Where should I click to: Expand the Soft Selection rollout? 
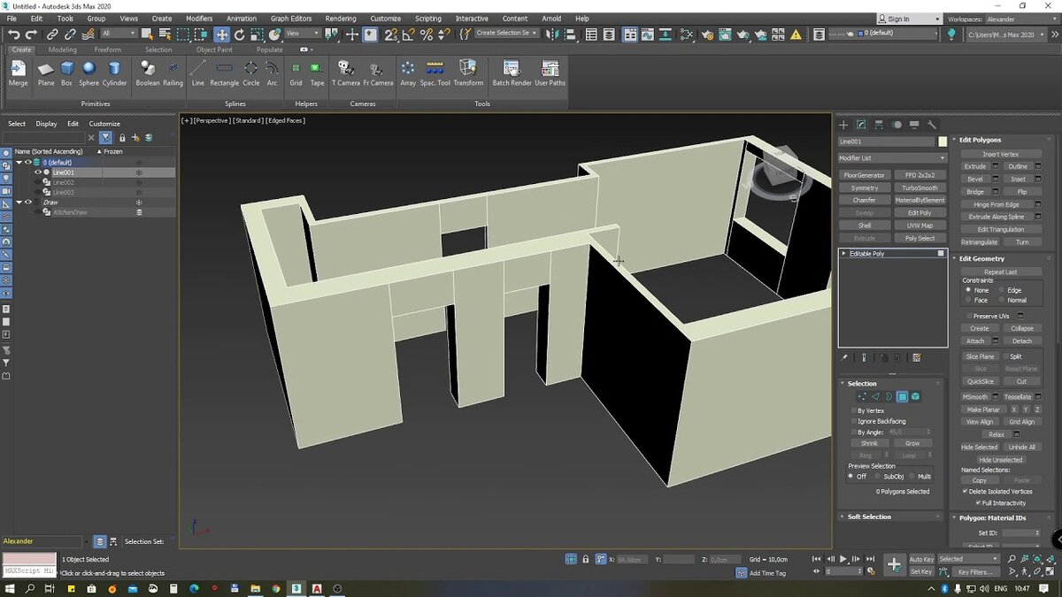(869, 517)
